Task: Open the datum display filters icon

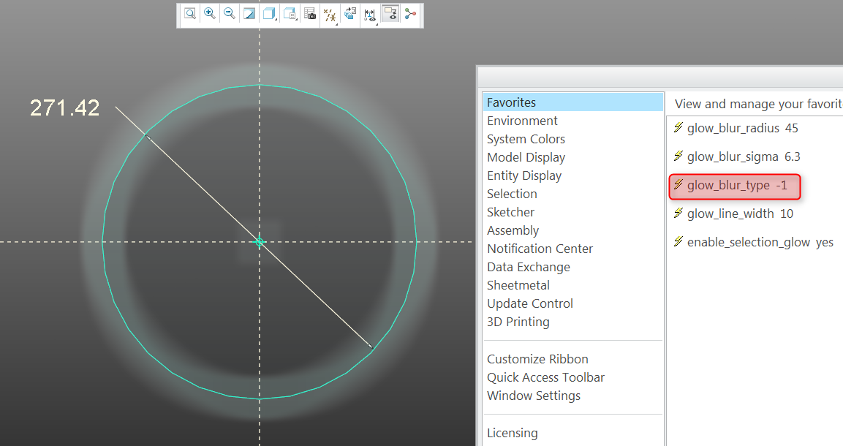Action: click(330, 15)
